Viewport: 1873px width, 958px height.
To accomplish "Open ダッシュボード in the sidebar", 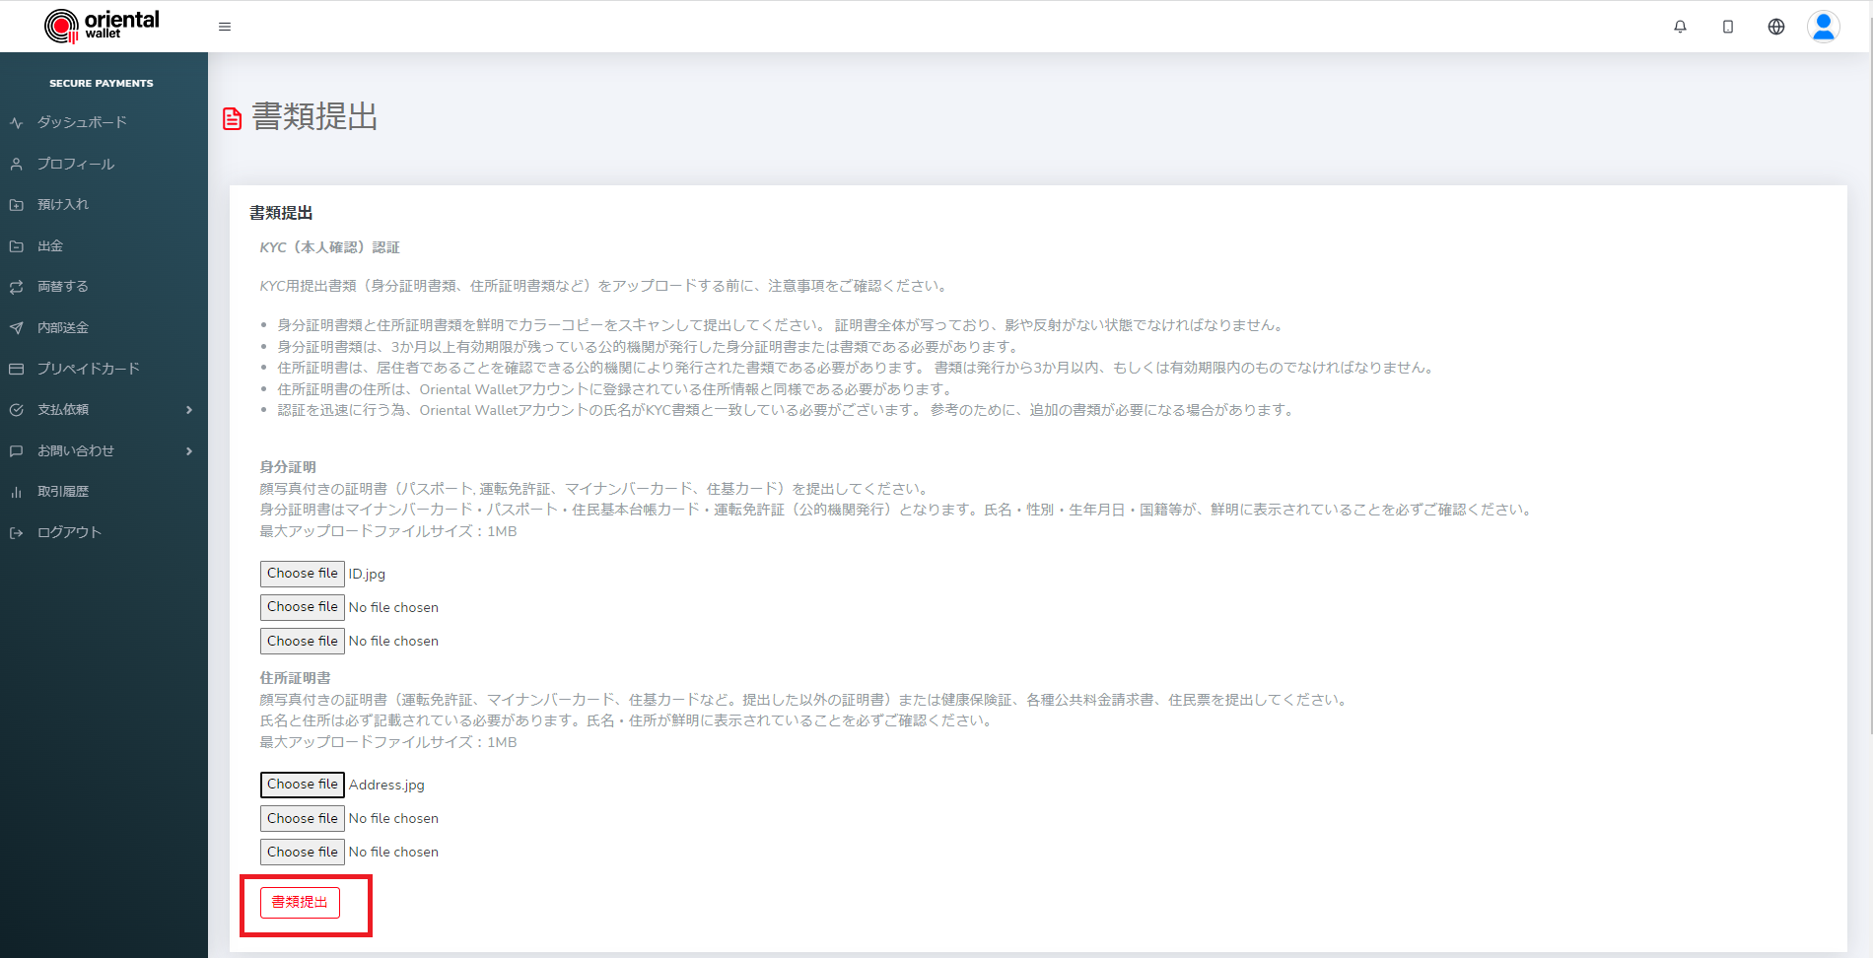I will coord(82,122).
